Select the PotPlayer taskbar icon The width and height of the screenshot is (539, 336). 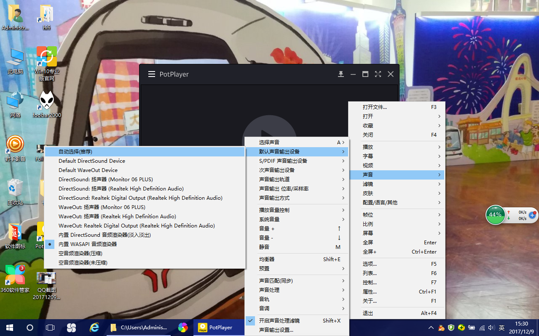[x=219, y=327]
